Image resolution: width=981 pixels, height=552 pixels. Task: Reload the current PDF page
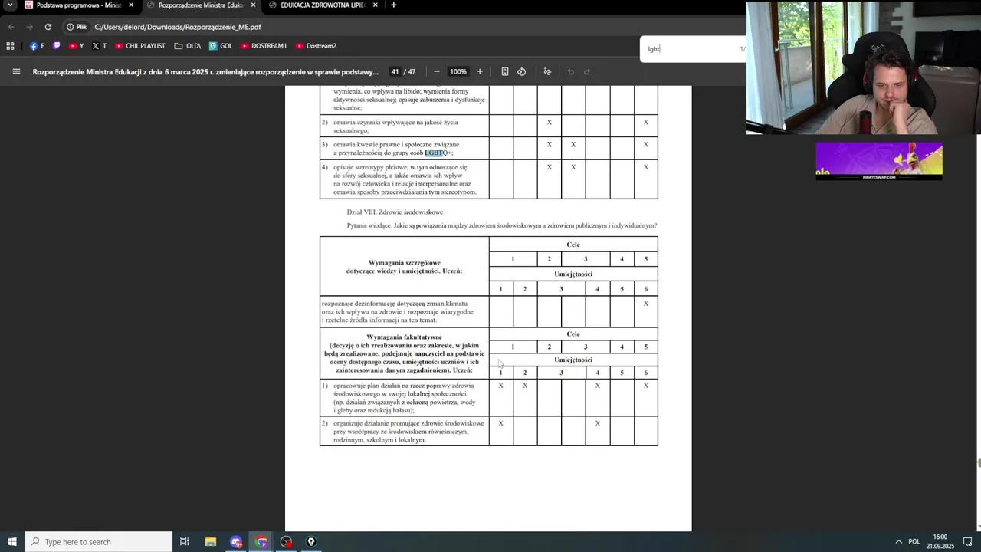48,27
